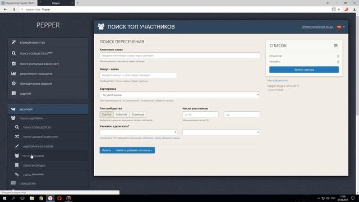Viewport: 359px width, 202px height.
Task: Click the browser back arrow
Action: pyautogui.click(x=5, y=10)
